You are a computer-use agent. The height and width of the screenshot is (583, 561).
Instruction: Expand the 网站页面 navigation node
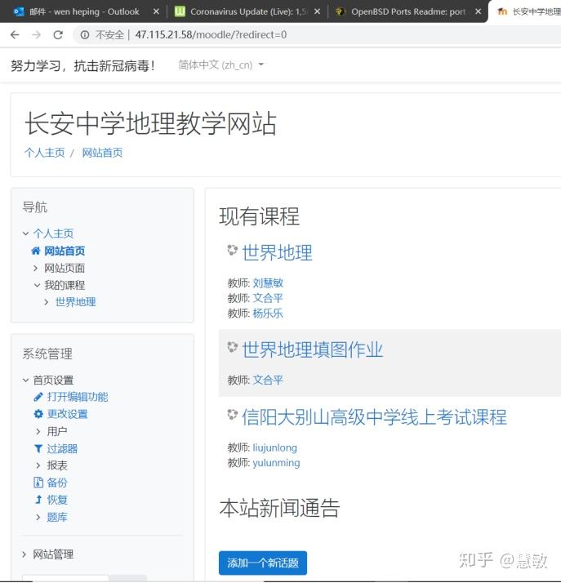tap(35, 268)
